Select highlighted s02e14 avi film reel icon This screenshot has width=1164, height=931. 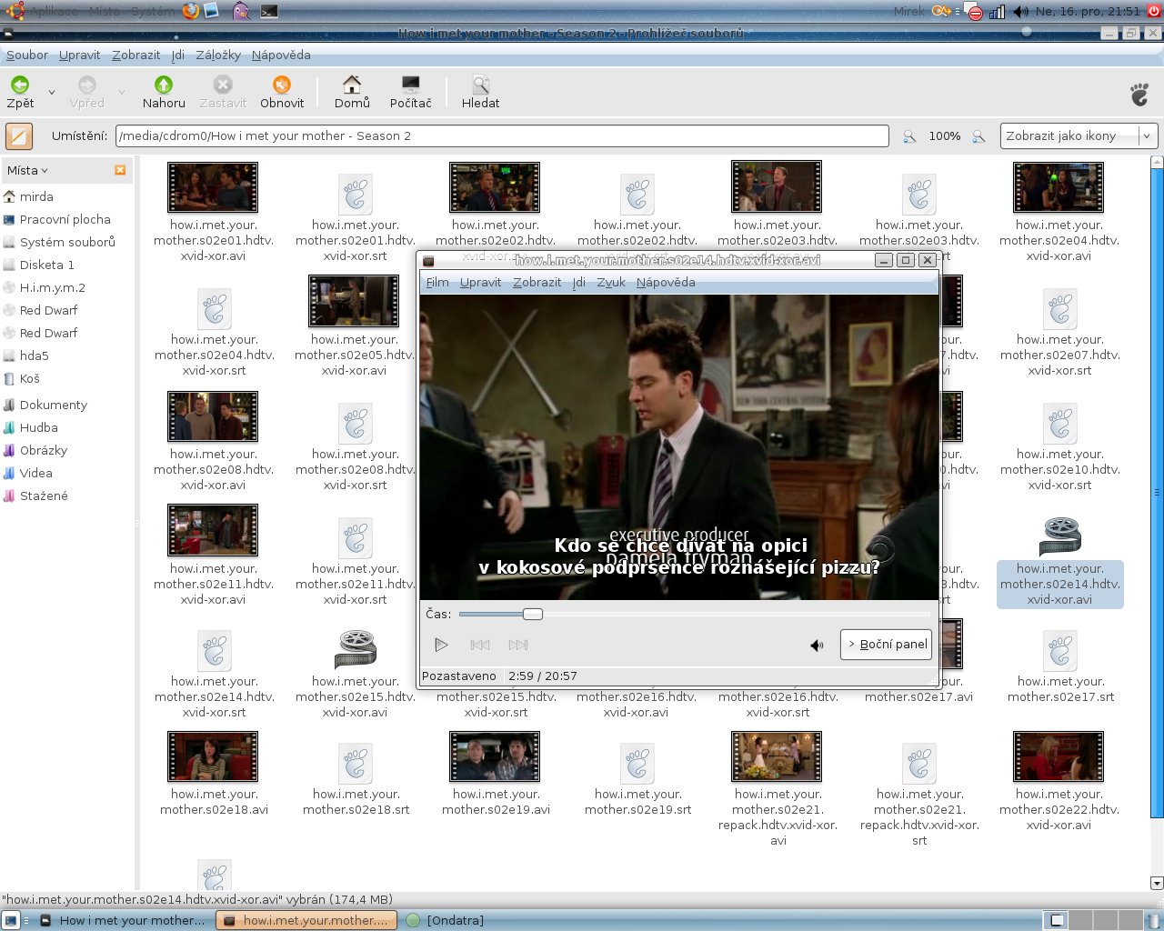pos(1060,536)
